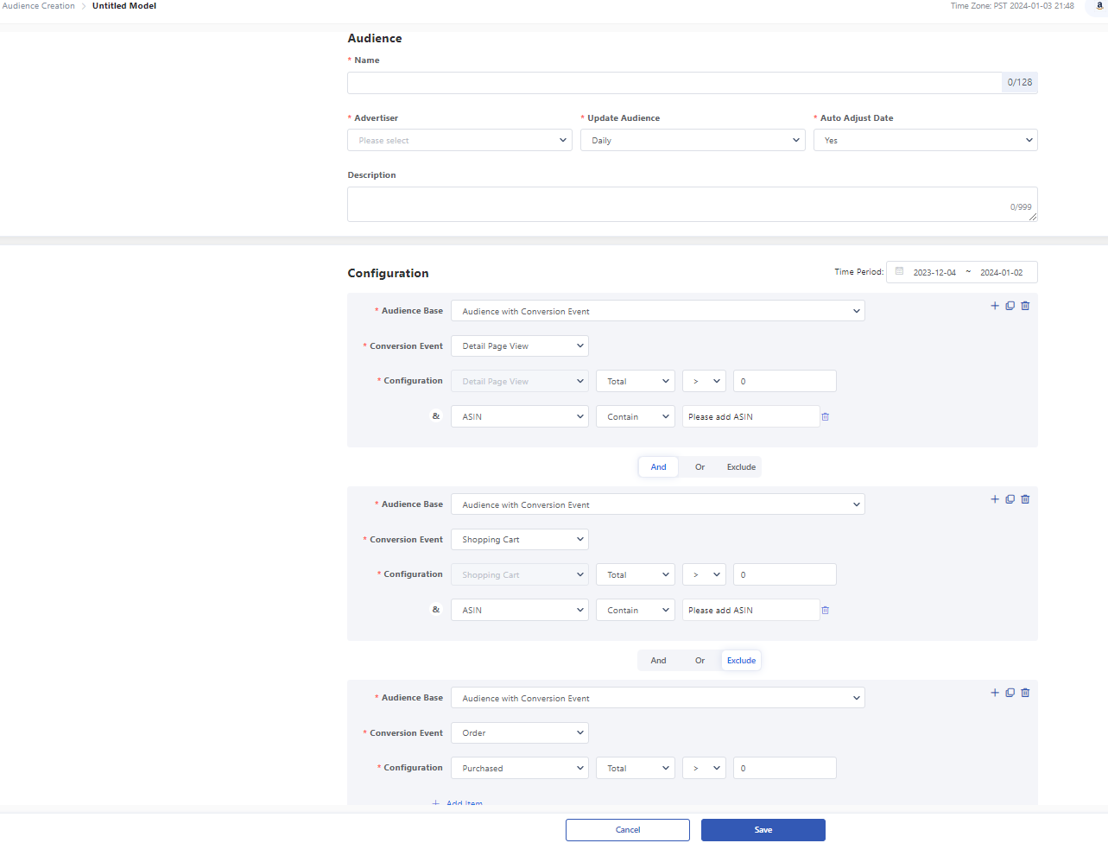Toggle "Exclude" above the Shopping Cart block

point(741,660)
